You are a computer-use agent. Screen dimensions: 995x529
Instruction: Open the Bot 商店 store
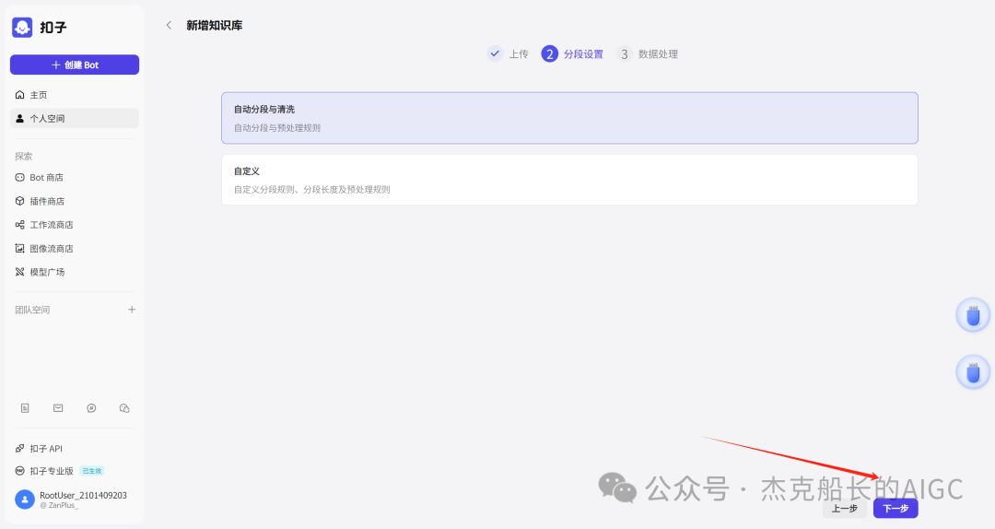pyautogui.click(x=75, y=177)
